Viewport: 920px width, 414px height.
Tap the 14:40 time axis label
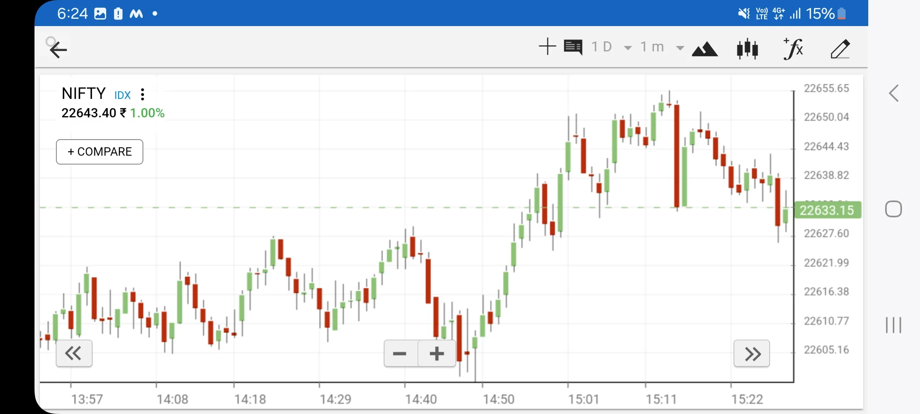tap(421, 399)
